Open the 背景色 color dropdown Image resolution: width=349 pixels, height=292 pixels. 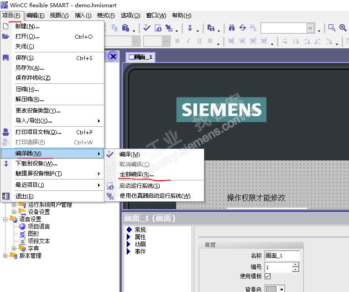coord(281,289)
